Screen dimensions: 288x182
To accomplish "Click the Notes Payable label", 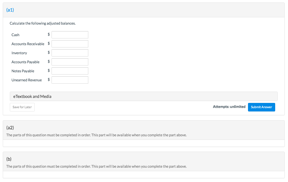I will point(23,71).
